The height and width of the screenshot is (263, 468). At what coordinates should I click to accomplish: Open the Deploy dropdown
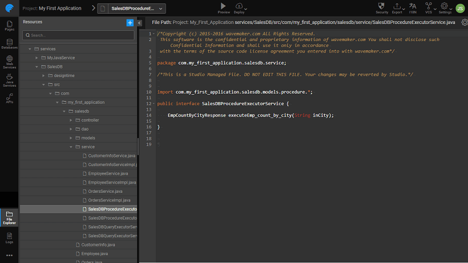(240, 7)
